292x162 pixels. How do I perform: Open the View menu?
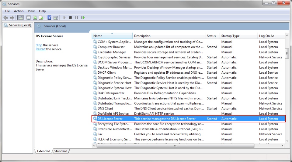(x=31, y=11)
